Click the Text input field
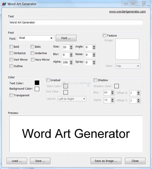This screenshot has height=169, width=152. click(x=76, y=22)
